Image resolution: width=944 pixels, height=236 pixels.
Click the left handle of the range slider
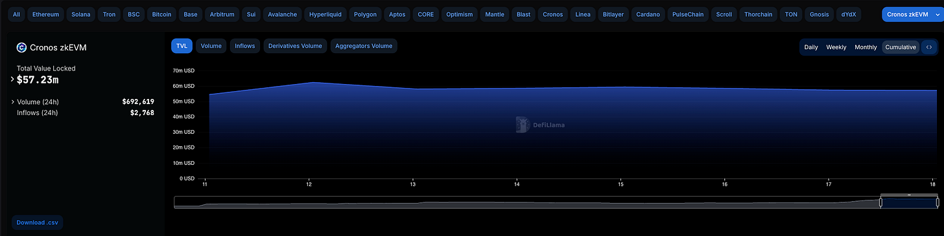(880, 202)
